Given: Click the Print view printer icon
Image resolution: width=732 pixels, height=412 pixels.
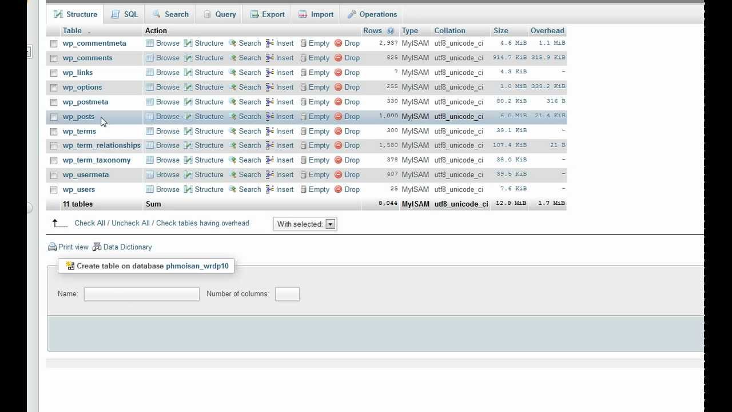Looking at the screenshot, I should click(53, 247).
